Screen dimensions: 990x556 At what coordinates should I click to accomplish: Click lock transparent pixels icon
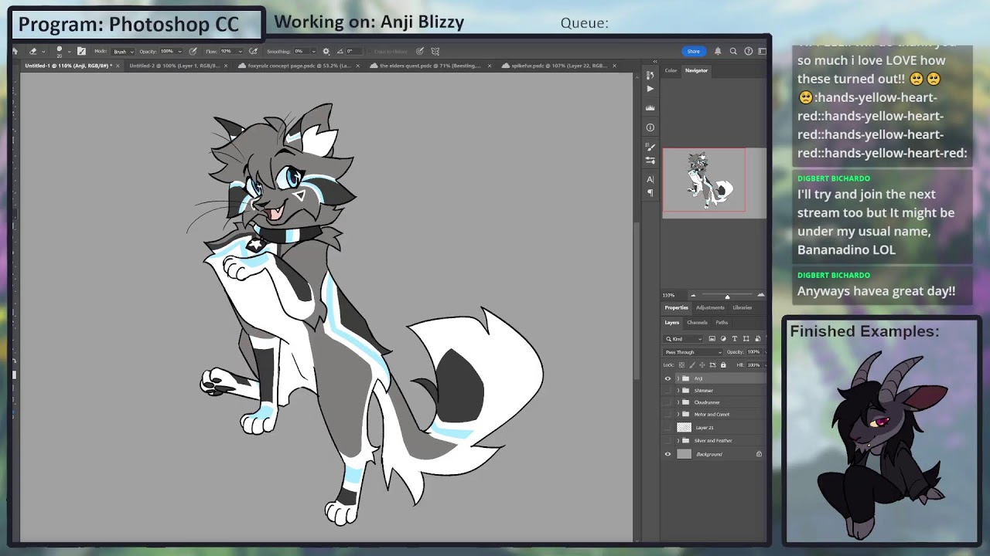681,365
